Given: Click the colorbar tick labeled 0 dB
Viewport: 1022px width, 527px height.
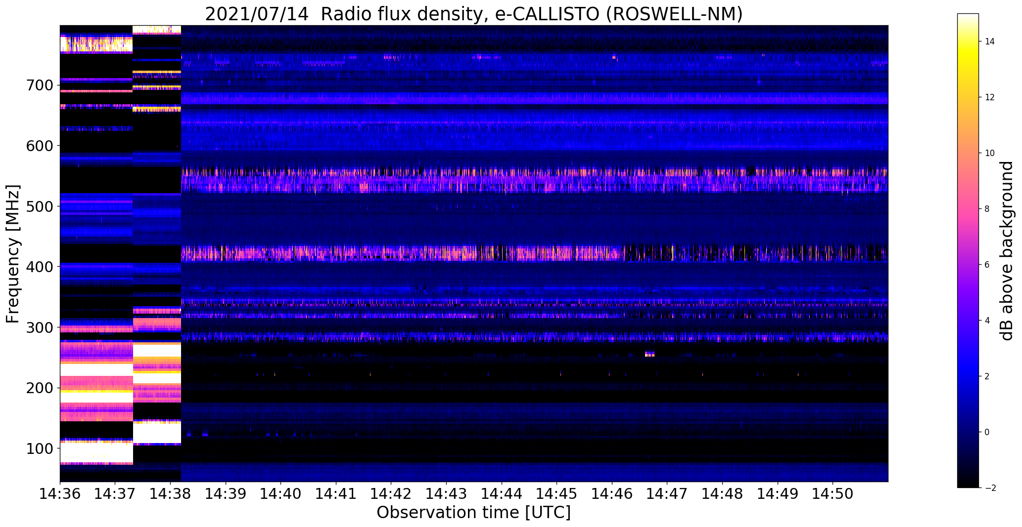Looking at the screenshot, I should (x=987, y=432).
